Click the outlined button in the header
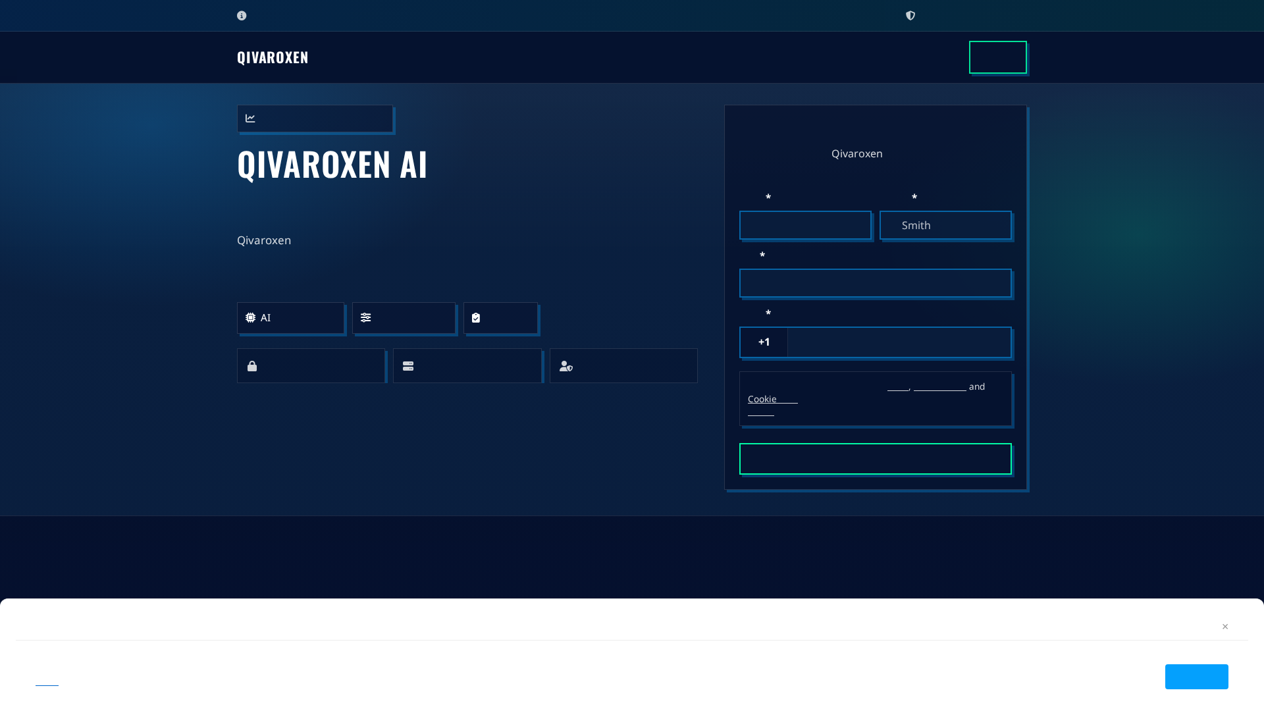Viewport: 1264px width, 711px height. tap(997, 57)
